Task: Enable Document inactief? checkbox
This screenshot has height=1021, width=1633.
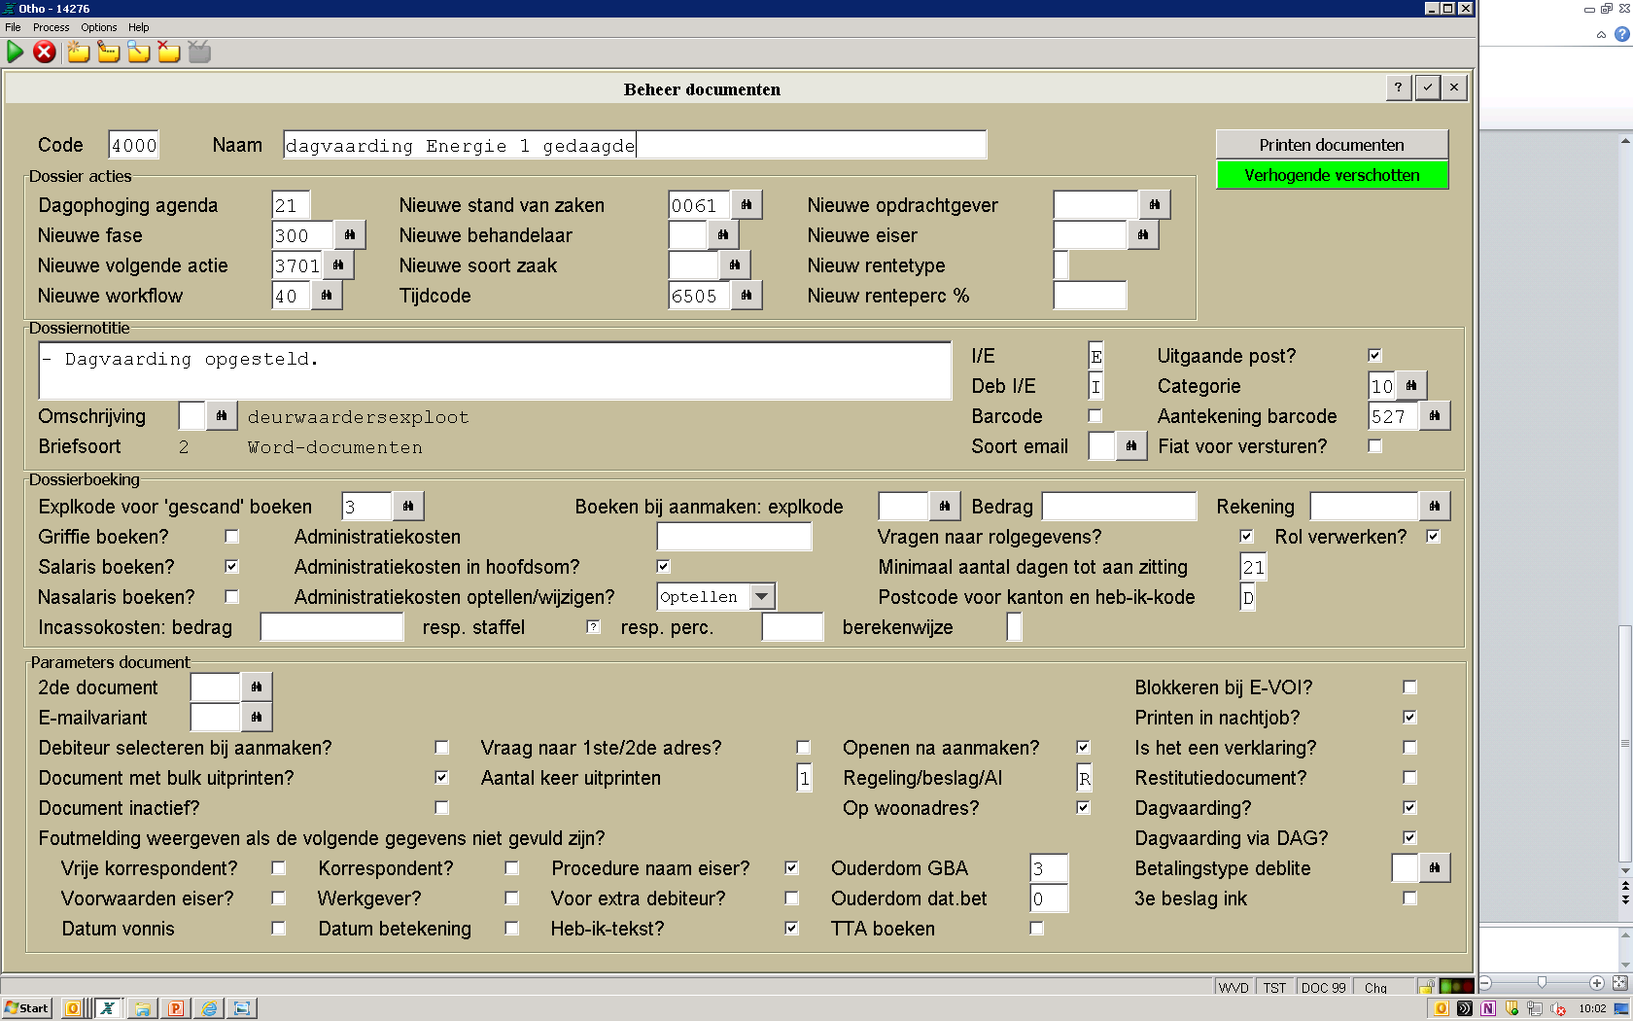Action: (x=441, y=808)
